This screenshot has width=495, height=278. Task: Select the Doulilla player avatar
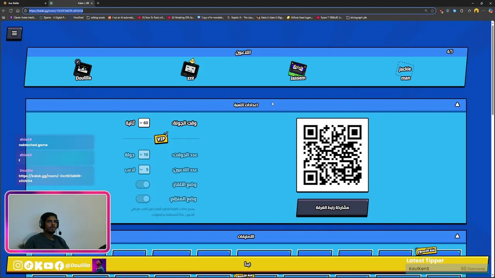[83, 70]
